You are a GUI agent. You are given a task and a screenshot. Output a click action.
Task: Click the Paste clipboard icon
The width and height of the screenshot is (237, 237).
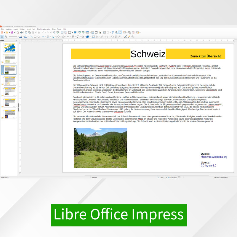click(x=33, y=33)
